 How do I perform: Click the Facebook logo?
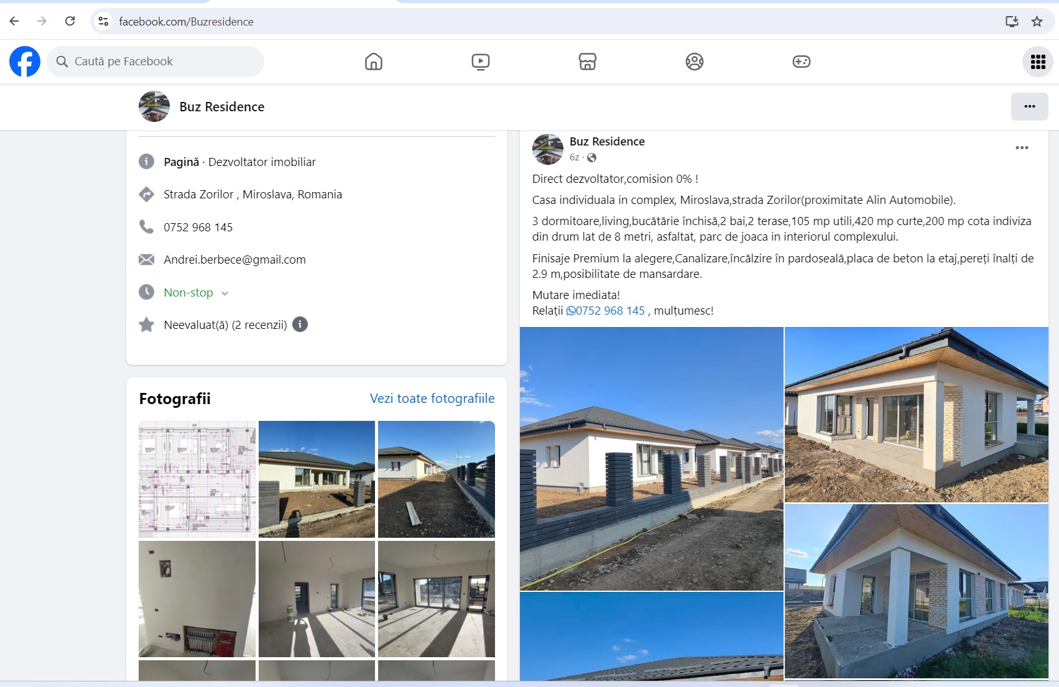[x=25, y=62]
